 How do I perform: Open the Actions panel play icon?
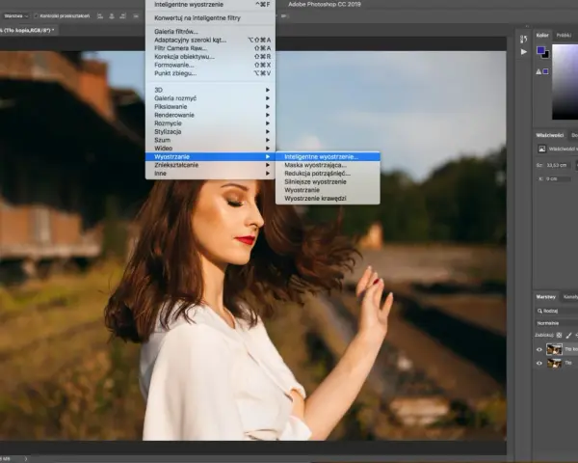point(523,52)
